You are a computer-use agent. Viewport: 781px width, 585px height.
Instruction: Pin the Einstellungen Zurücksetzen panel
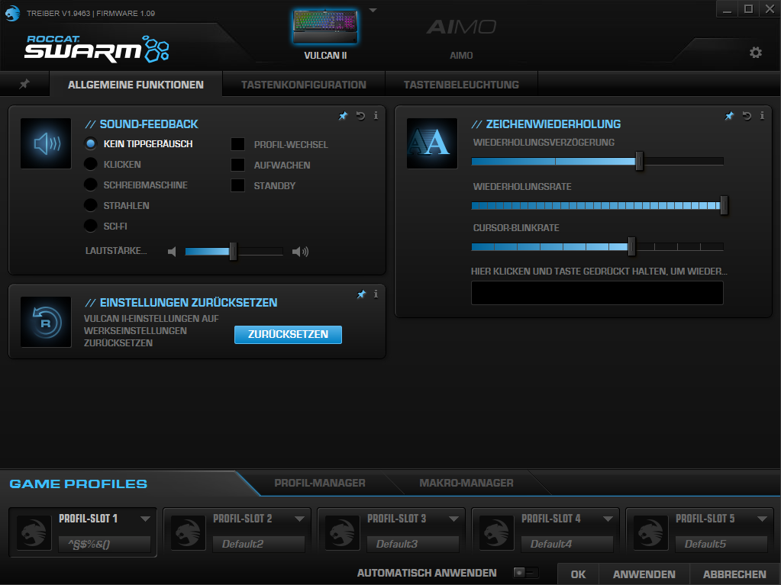pyautogui.click(x=362, y=294)
